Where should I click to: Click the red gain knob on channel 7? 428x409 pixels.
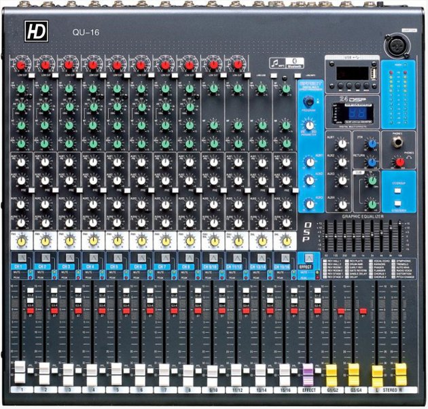pos(165,65)
